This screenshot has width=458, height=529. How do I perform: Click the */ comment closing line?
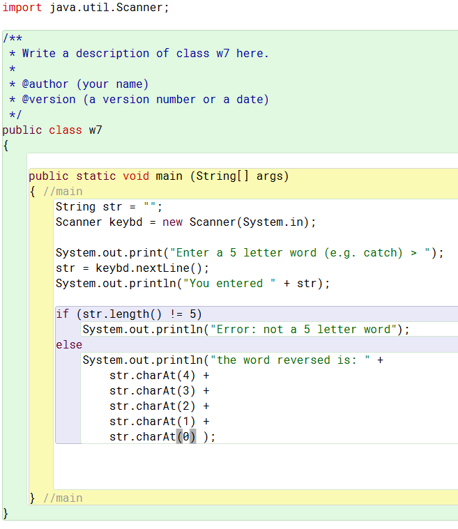(15, 115)
